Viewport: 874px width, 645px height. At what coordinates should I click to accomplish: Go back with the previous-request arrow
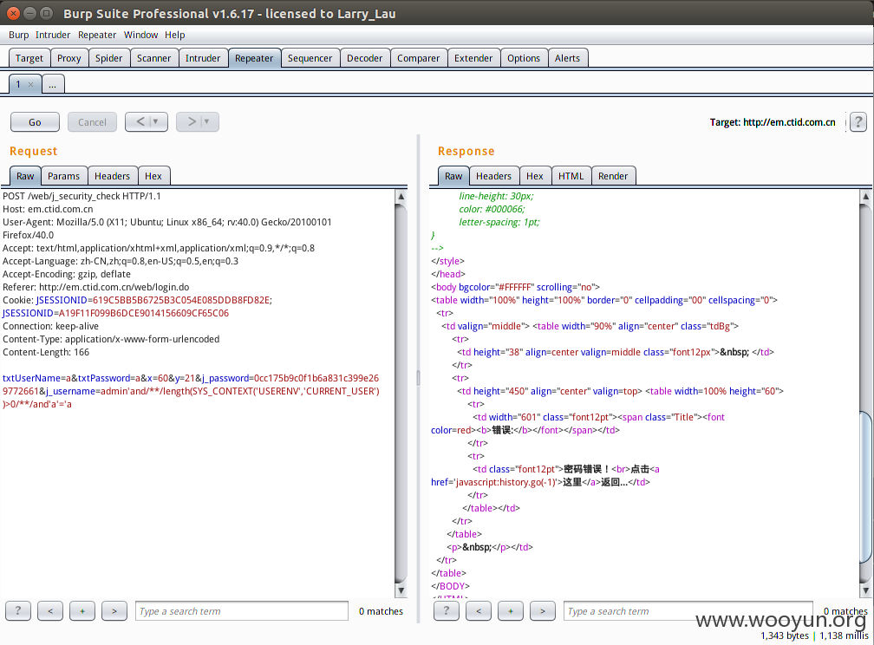(140, 121)
